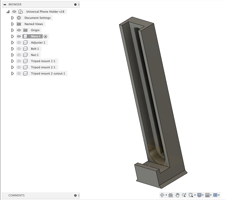Viewport: 225px width, 200px height.
Task: Click the Nut:1 component cube icon
Action: click(x=25, y=55)
